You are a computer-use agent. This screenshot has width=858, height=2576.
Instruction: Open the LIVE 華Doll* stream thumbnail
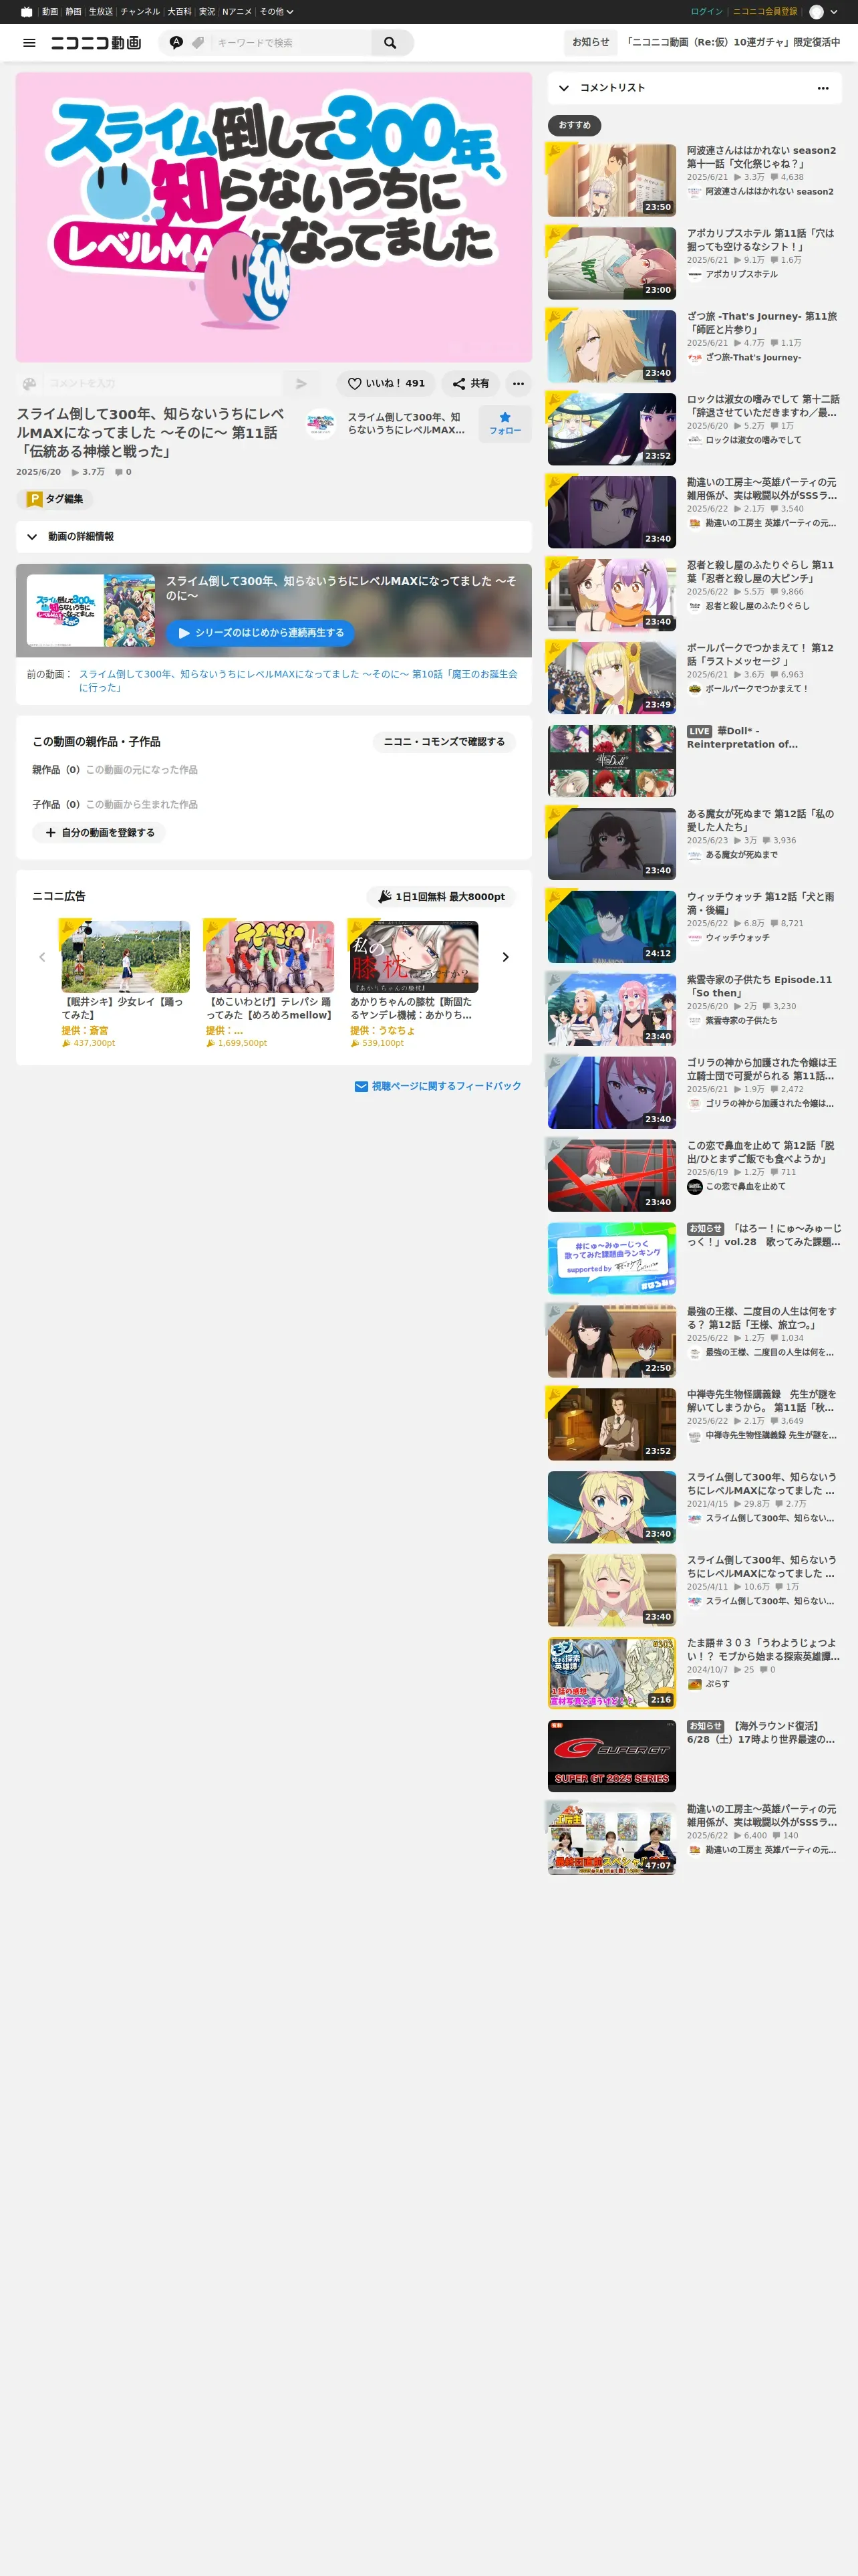tap(611, 761)
